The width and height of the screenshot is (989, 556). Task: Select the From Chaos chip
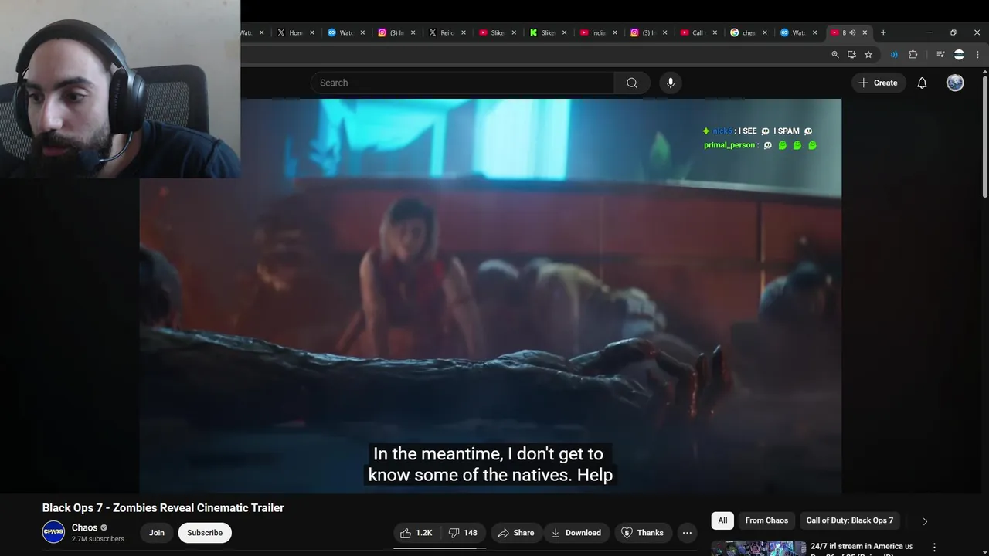766,520
